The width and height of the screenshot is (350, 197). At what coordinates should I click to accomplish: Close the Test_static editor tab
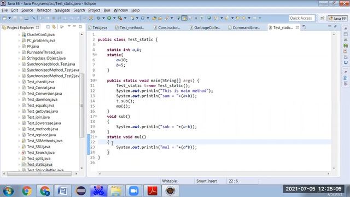(x=297, y=27)
